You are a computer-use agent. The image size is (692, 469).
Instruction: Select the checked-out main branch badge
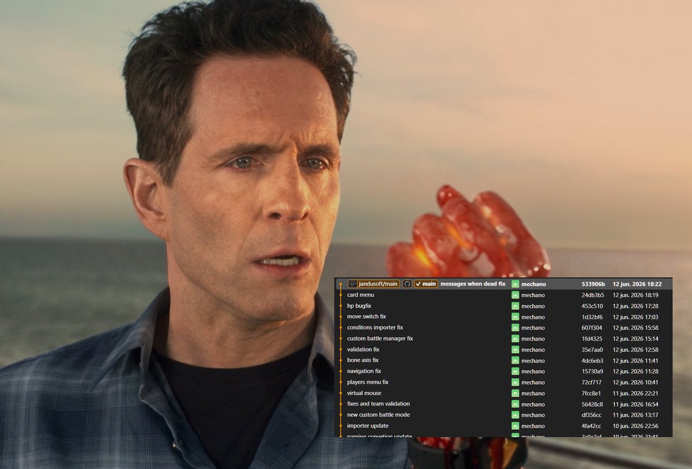[x=426, y=284]
